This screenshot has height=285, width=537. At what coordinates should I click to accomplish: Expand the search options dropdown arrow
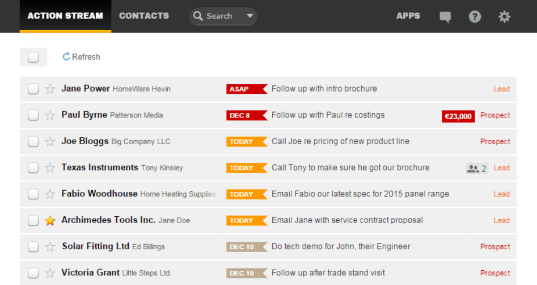tap(250, 16)
